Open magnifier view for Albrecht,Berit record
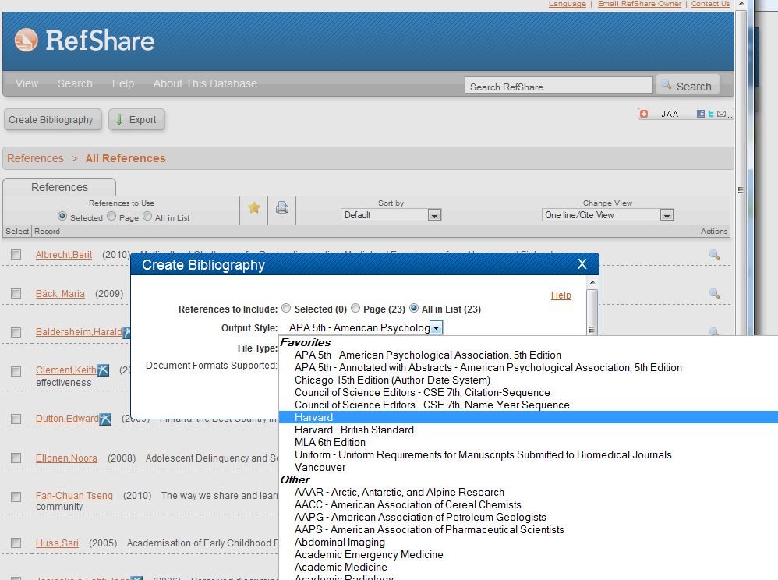The image size is (778, 580). 715,254
